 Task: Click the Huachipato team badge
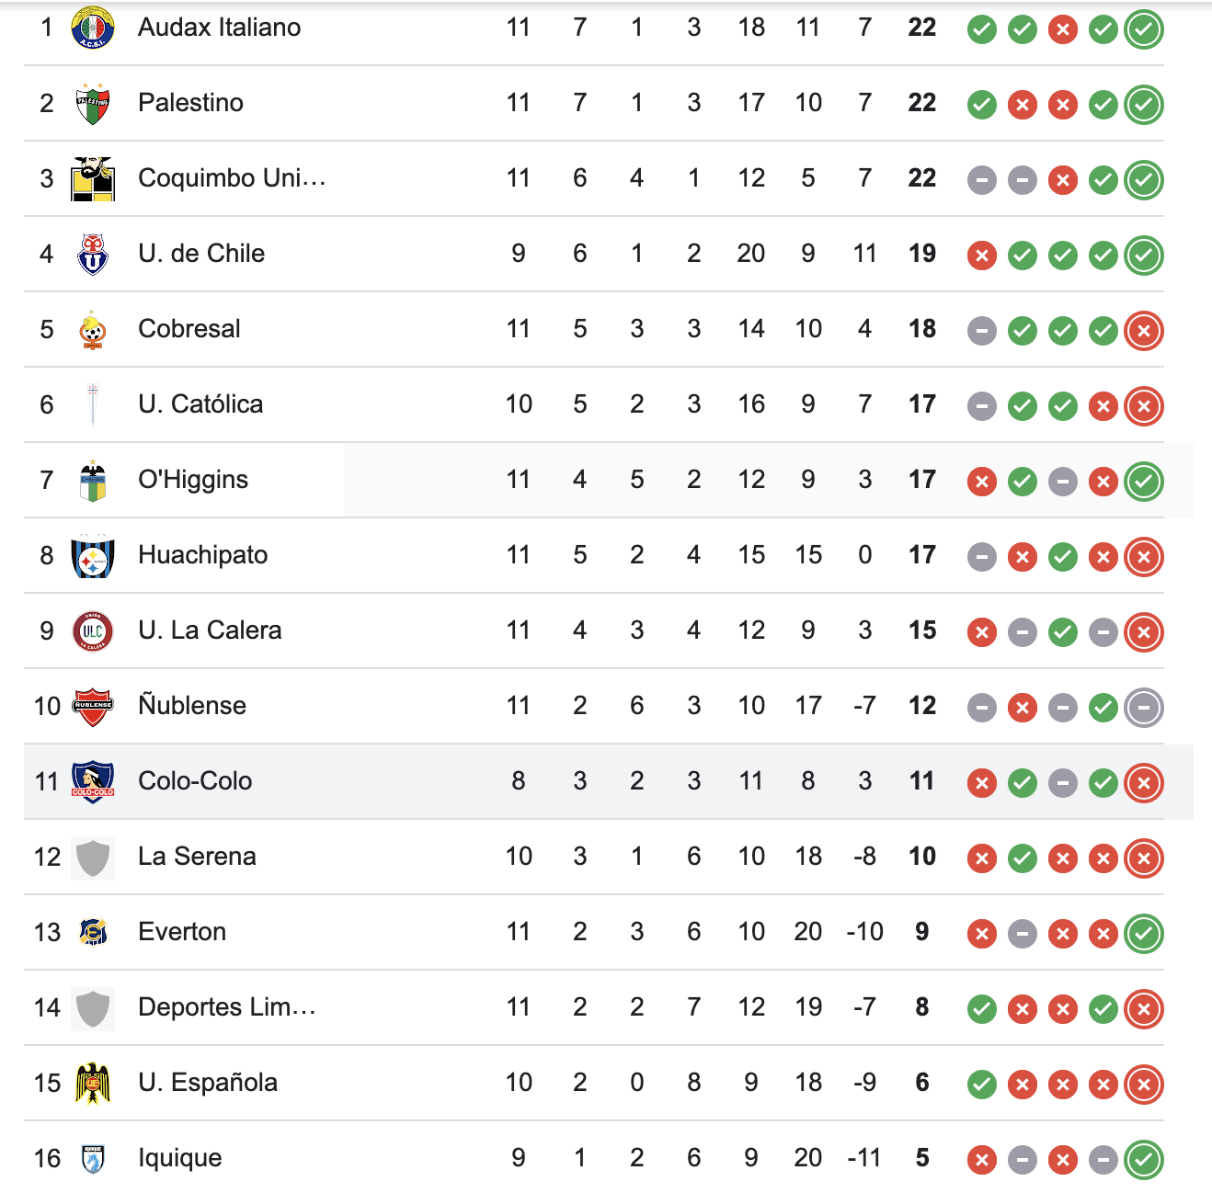pos(91,555)
